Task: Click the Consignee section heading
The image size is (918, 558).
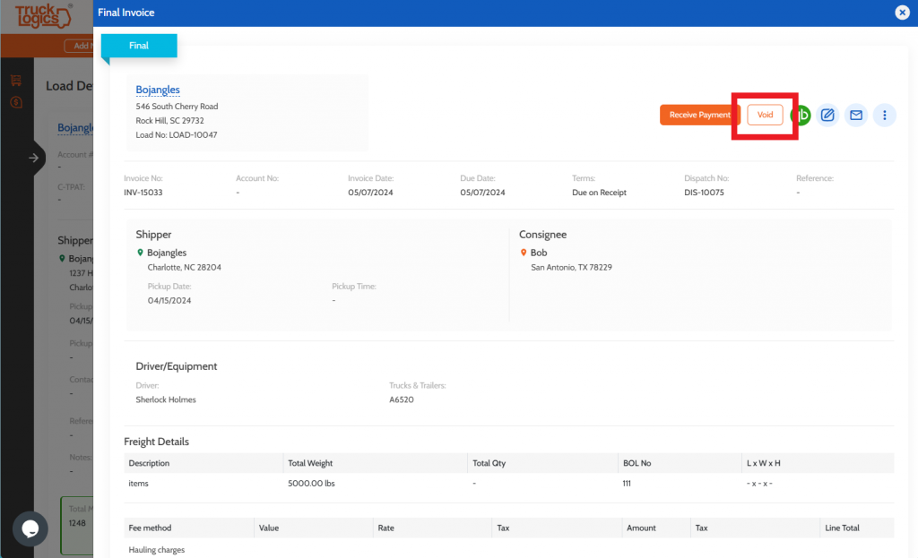Action: 542,235
